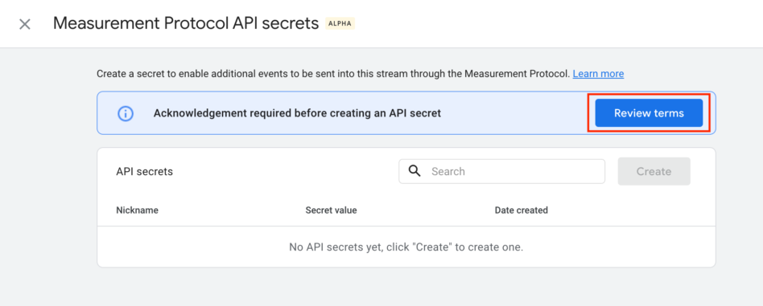This screenshot has height=306, width=763.
Task: Follow the Learn more link
Action: click(x=598, y=74)
